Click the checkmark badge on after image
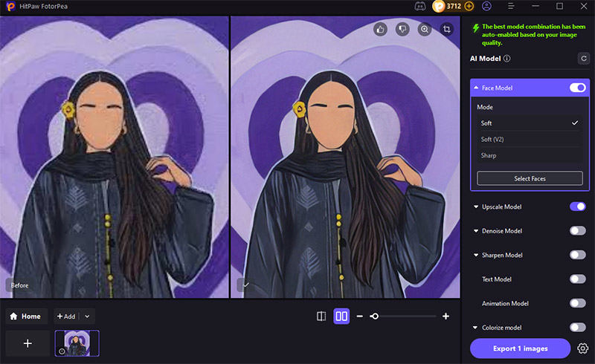The height and width of the screenshot is (364, 595). click(x=245, y=285)
